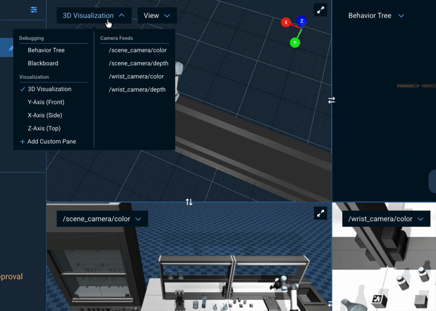Click the red X axis gizmo handle
The image size is (436, 311).
(x=286, y=23)
